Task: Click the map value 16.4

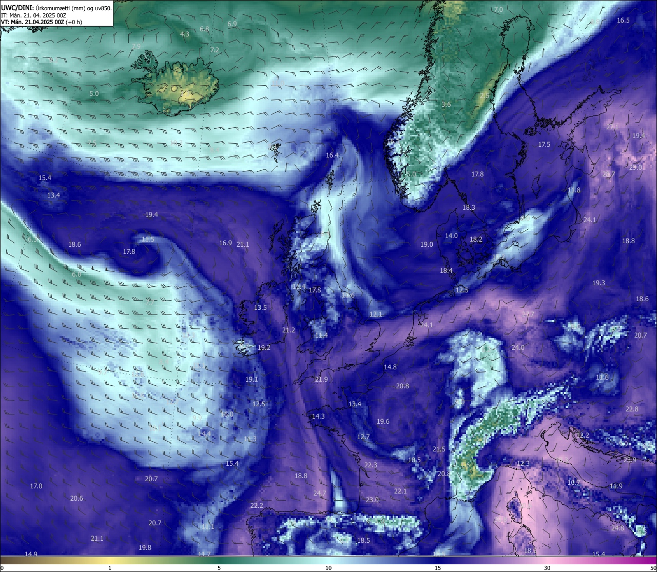Action: (333, 155)
